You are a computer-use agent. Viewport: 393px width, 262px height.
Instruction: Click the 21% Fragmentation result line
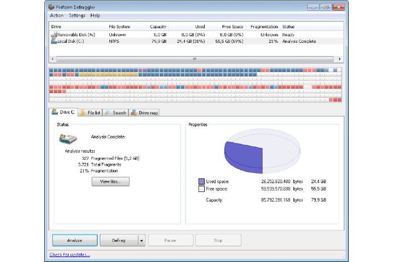[99, 171]
